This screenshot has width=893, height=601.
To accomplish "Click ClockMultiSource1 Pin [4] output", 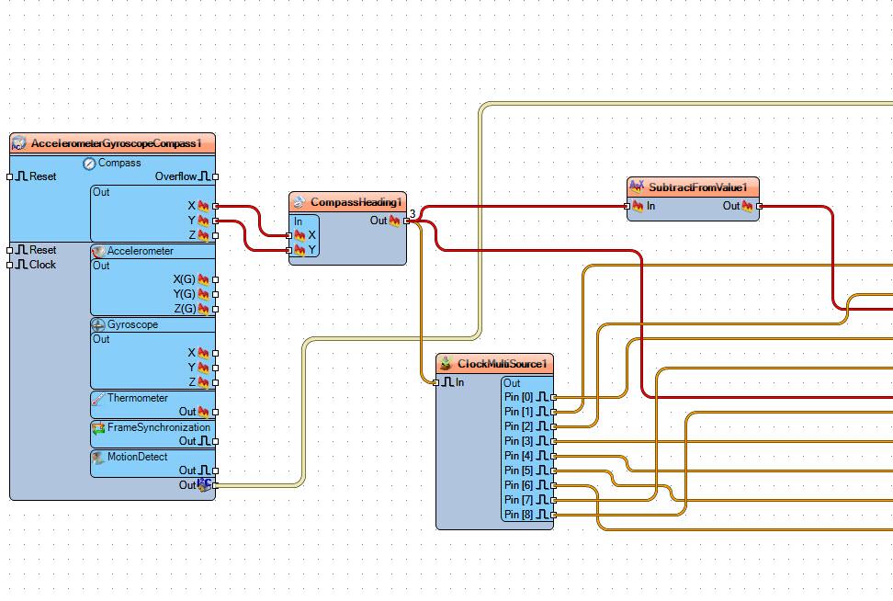I will 553,457.
